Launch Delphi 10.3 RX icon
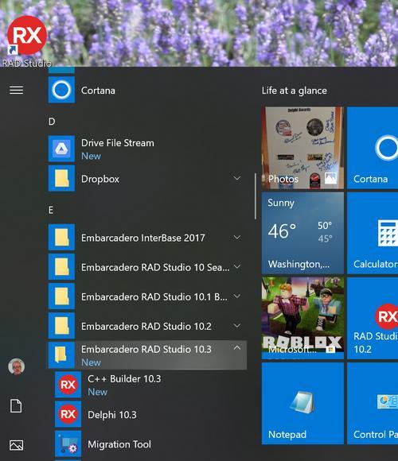398x461 pixels. [68, 414]
